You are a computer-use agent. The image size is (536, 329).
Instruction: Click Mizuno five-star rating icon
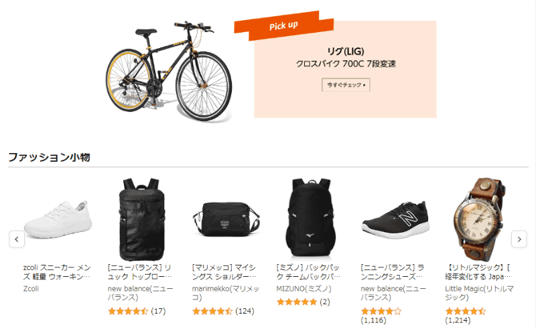pos(297,302)
